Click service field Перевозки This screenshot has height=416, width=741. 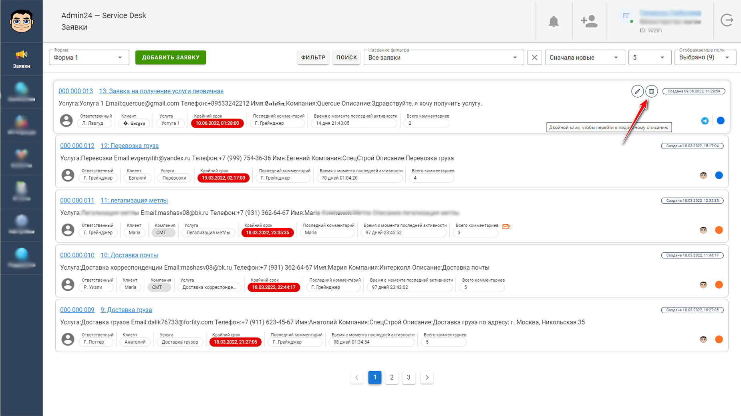coord(174,178)
